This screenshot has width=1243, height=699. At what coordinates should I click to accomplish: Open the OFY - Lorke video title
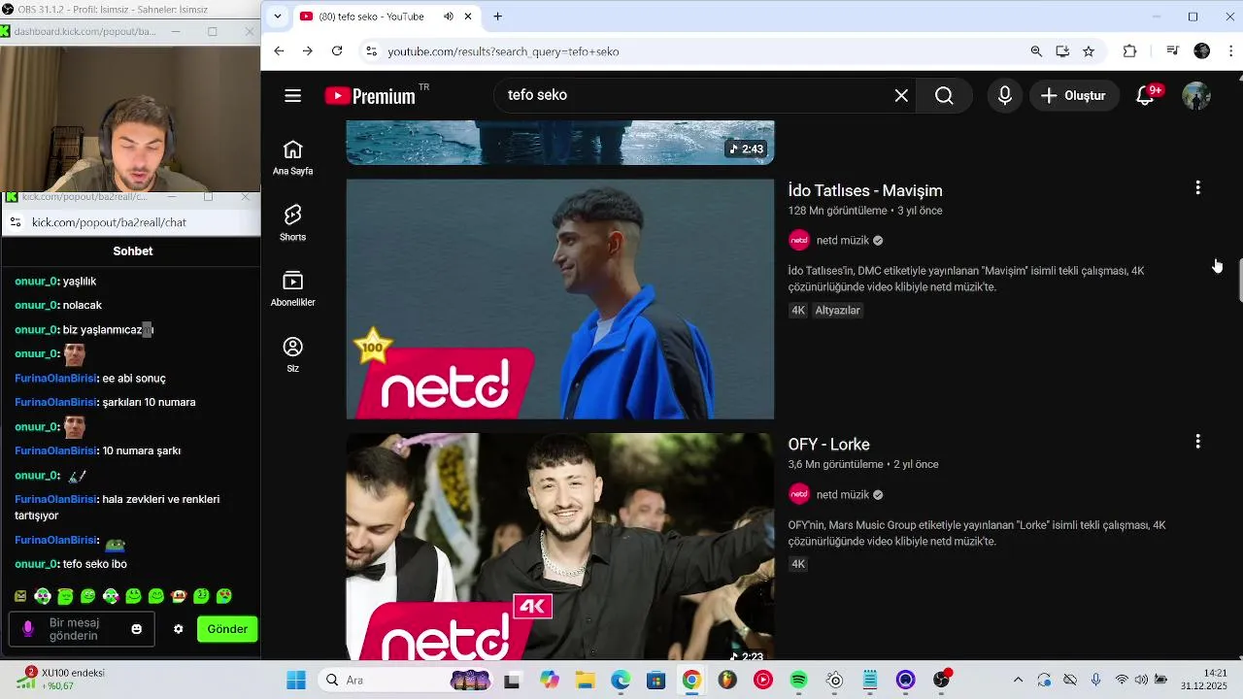pyautogui.click(x=828, y=445)
